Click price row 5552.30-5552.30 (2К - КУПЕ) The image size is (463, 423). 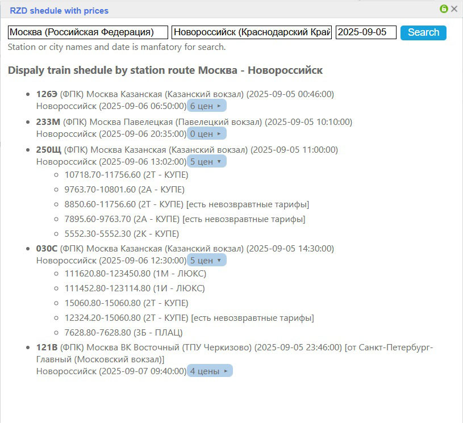pos(122,234)
